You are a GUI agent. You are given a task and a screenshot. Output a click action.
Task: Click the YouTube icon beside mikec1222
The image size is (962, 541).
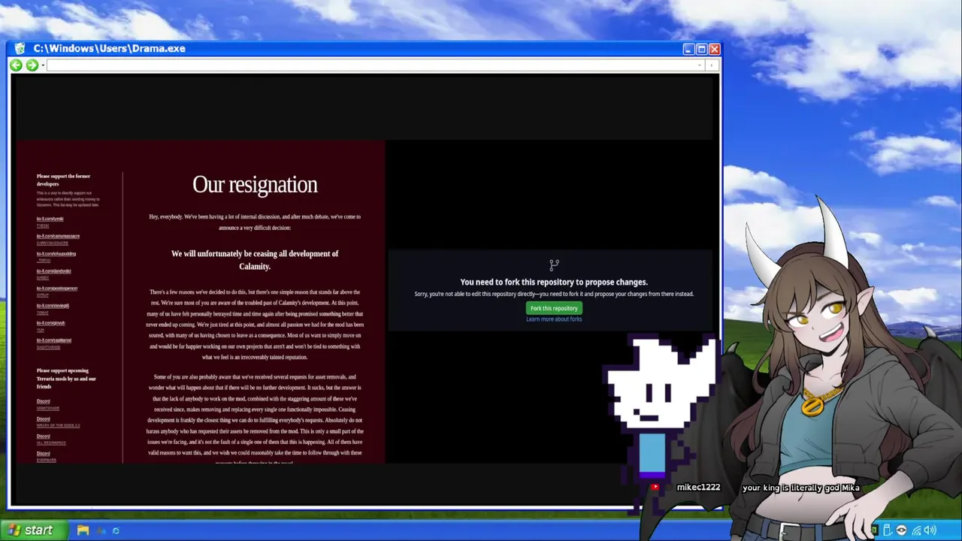coord(655,487)
